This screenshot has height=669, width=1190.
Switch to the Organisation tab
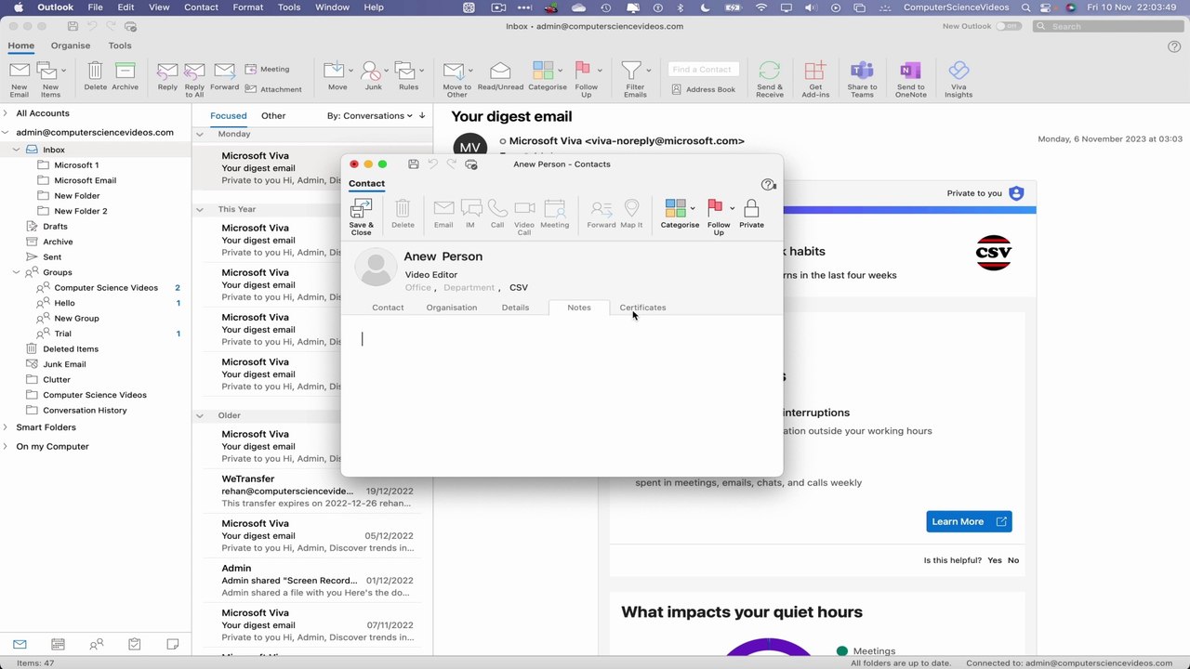(x=451, y=308)
